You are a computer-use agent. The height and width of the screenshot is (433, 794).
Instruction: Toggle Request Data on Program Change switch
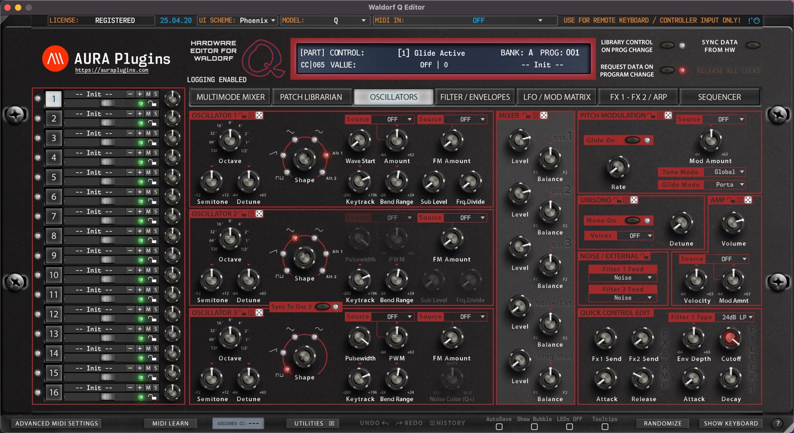pyautogui.click(x=667, y=70)
